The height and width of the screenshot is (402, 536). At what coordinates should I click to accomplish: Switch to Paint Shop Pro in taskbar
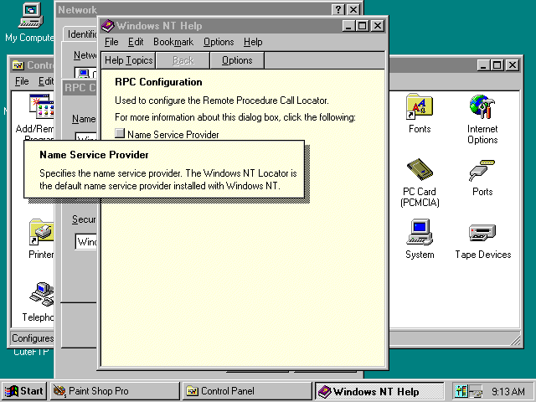click(x=115, y=391)
